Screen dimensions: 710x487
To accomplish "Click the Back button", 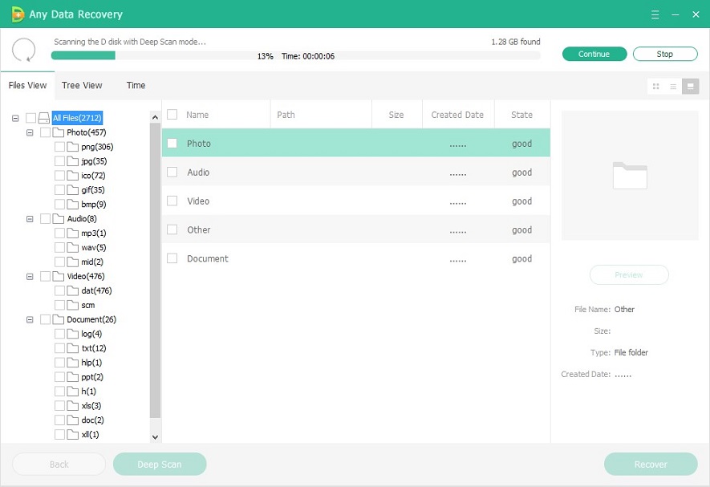I will (59, 465).
